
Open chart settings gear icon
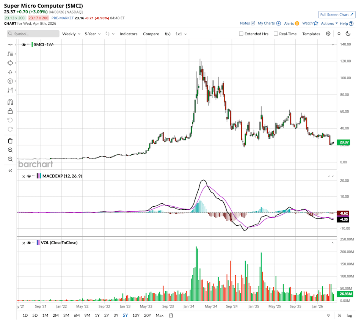[328, 34]
